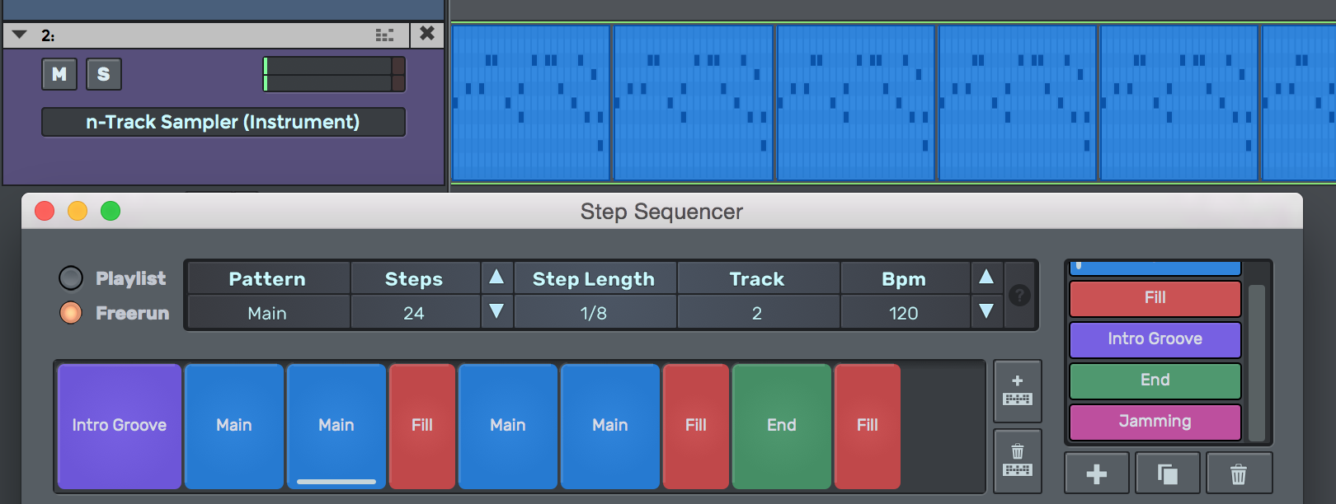Choose the End pattern in pattern list

tap(1155, 380)
